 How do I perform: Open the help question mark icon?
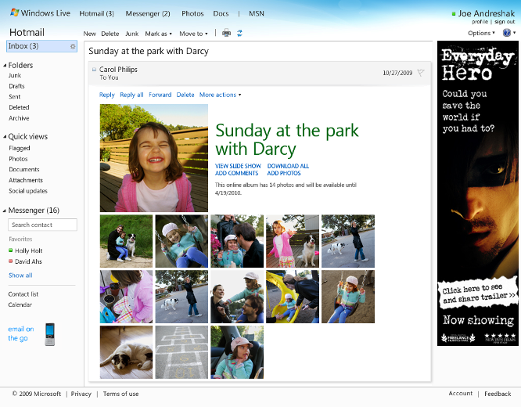coord(507,34)
